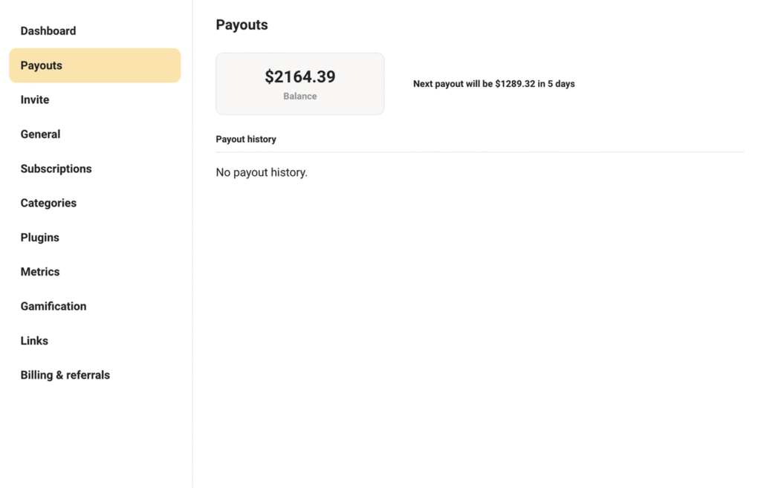The width and height of the screenshot is (761, 488).
Task: Navigate to Subscriptions
Action: [x=56, y=169]
